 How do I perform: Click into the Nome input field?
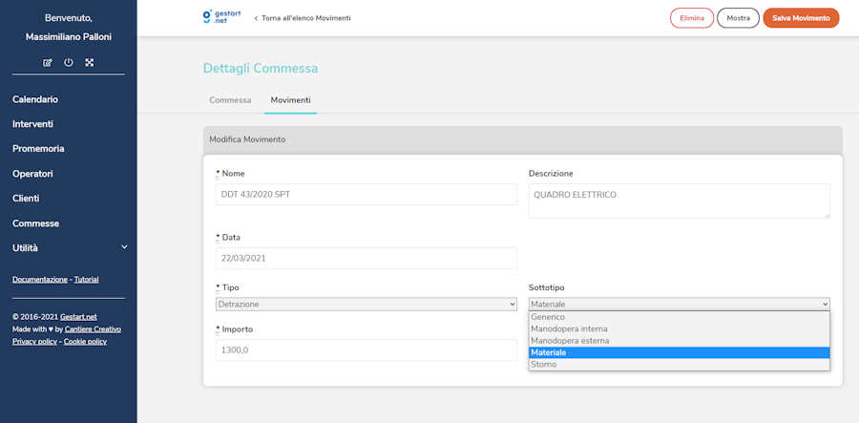[367, 195]
